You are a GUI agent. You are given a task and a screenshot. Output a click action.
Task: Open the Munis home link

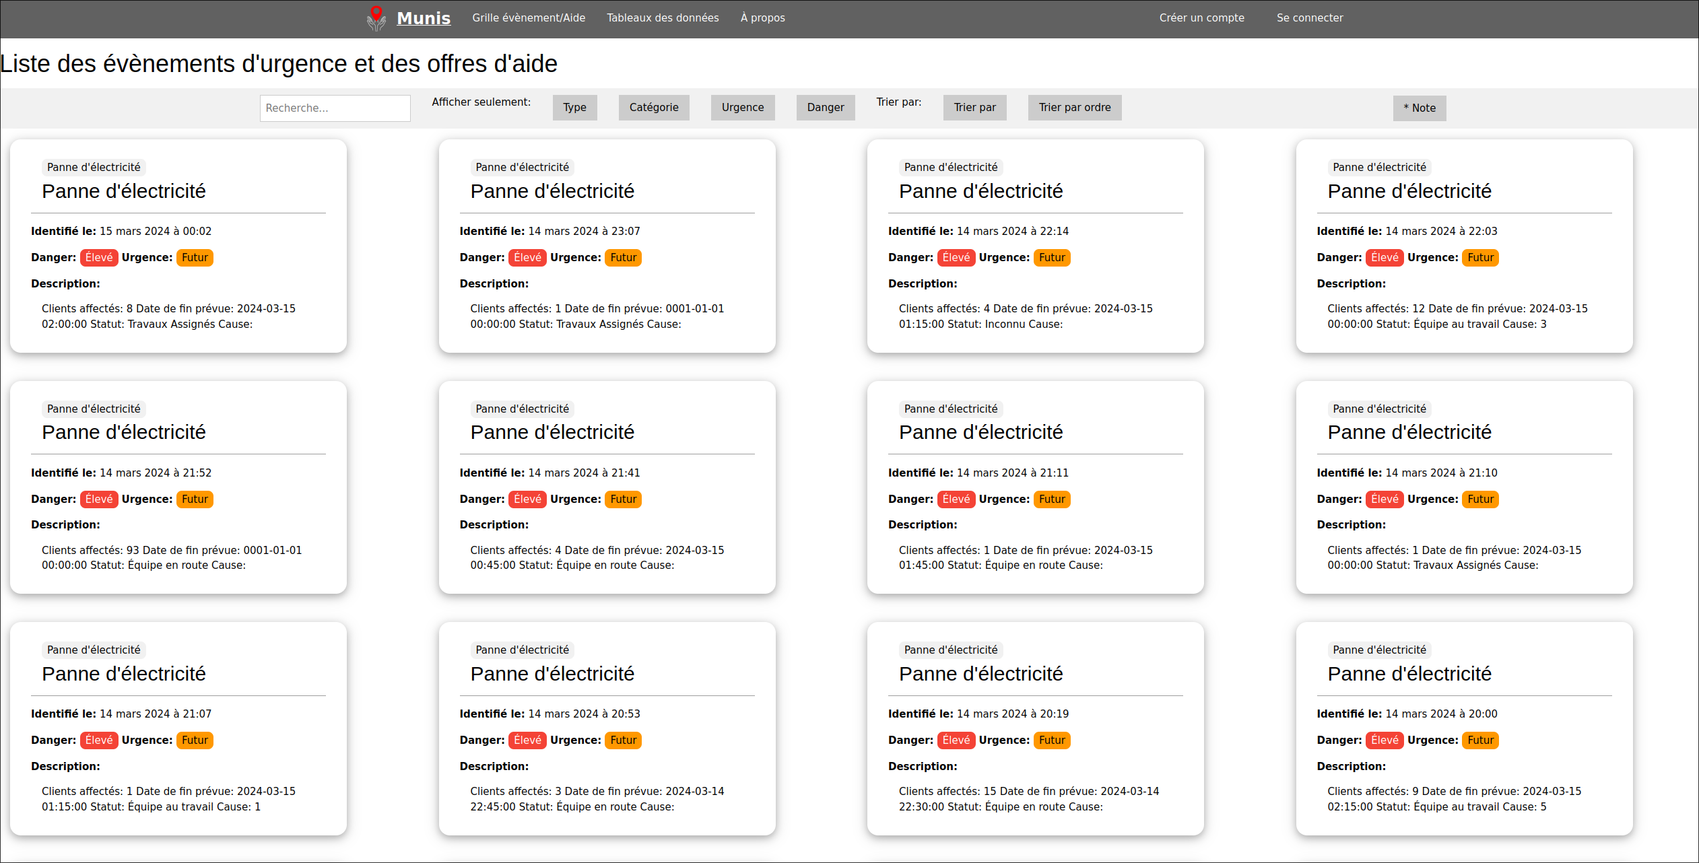coord(423,18)
